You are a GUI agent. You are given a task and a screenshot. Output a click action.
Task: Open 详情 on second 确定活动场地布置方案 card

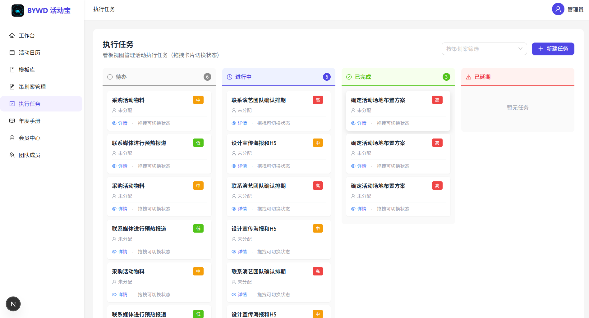point(359,166)
